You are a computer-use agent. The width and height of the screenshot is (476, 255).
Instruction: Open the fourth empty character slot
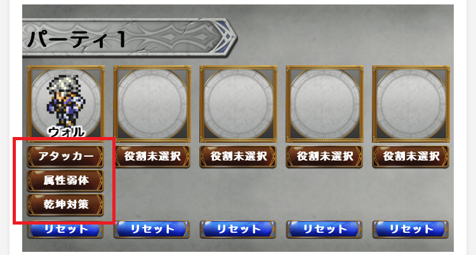[324, 104]
